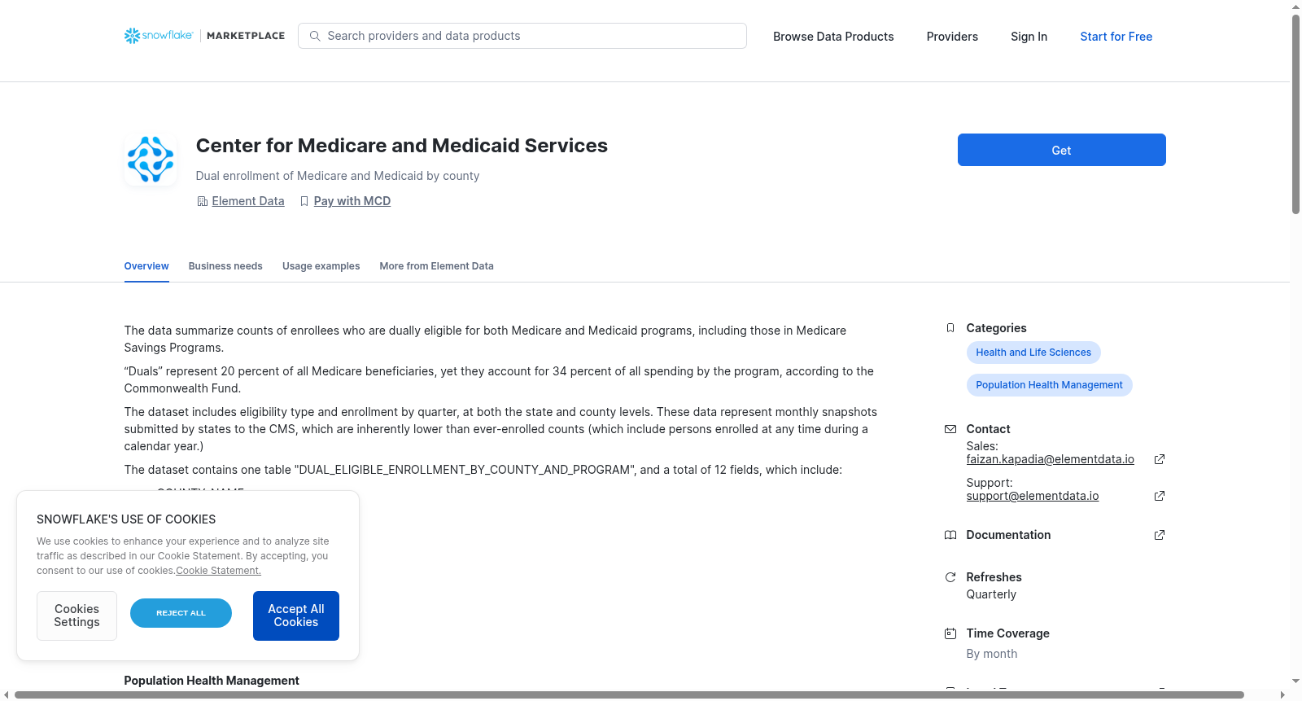This screenshot has height=701, width=1302.
Task: Click the "Population Health Management" heading at bottom
Action: (x=212, y=681)
